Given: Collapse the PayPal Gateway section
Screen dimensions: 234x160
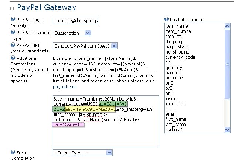Looking at the screenshot, I should tap(12, 8).
